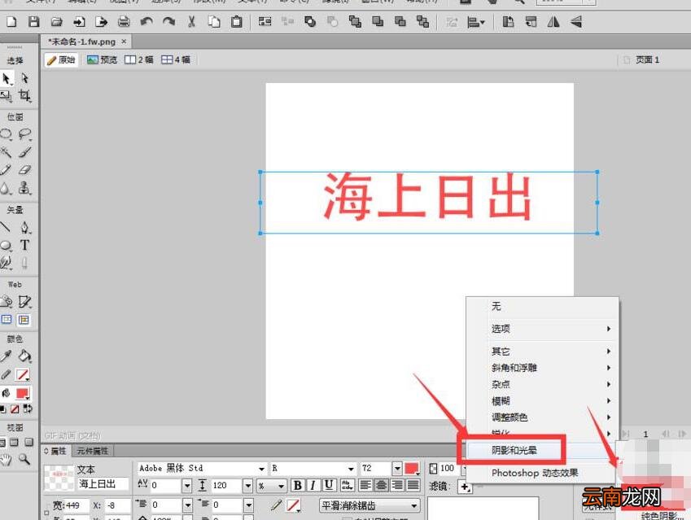This screenshot has width=691, height=520.
Task: Select the Magic Wand tool
Action: coord(6,152)
